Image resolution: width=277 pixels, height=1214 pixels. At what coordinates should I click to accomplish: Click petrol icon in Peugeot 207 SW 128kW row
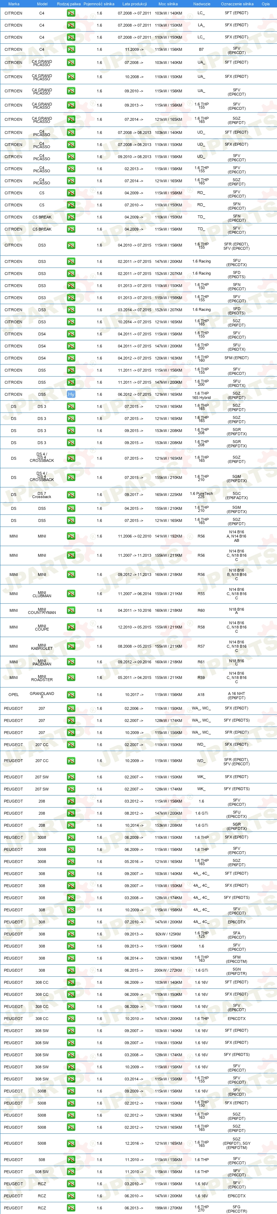[71, 789]
